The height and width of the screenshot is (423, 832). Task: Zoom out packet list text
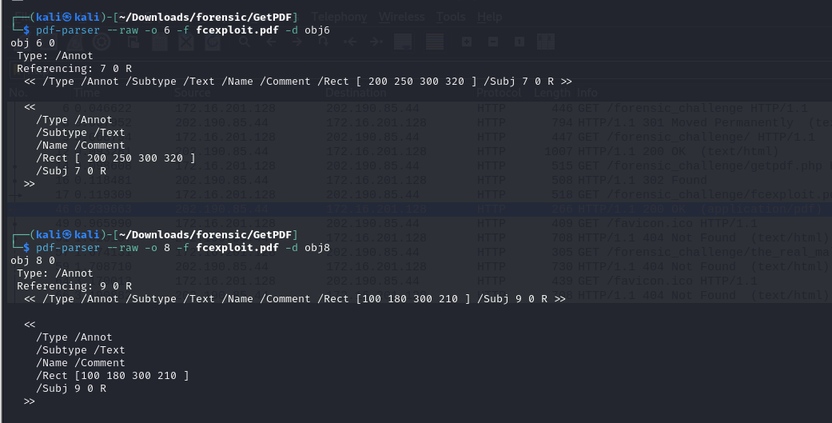[x=493, y=42]
